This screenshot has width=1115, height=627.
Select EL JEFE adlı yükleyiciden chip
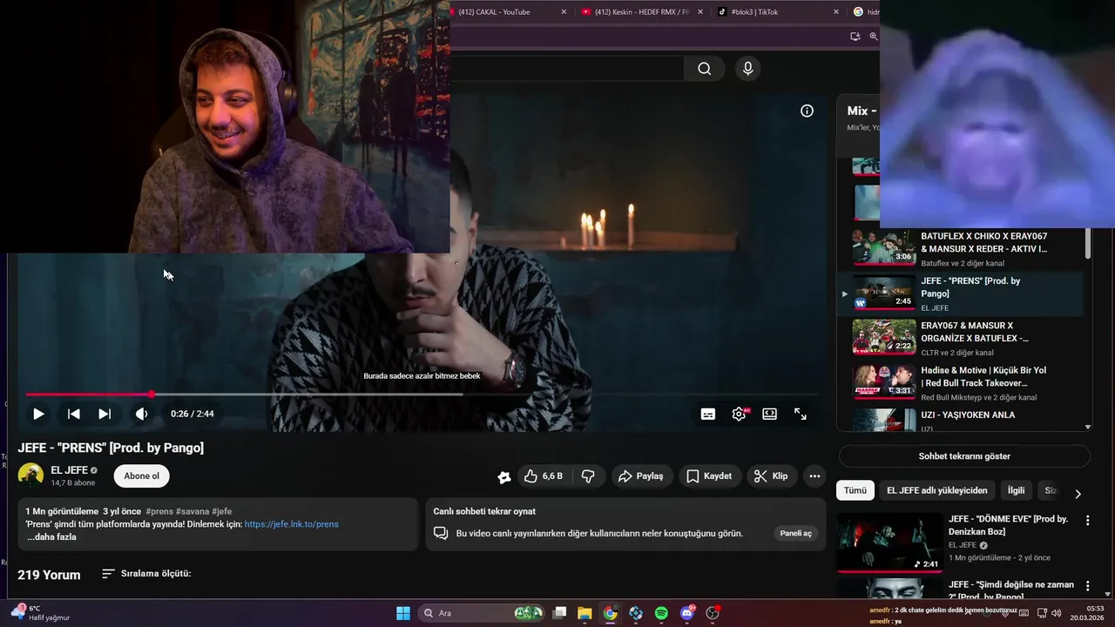[937, 490]
